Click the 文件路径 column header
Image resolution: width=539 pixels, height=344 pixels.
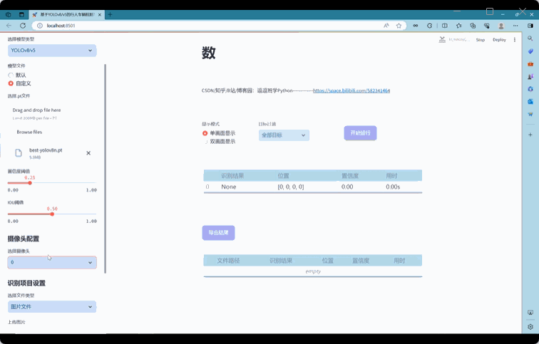tap(228, 261)
